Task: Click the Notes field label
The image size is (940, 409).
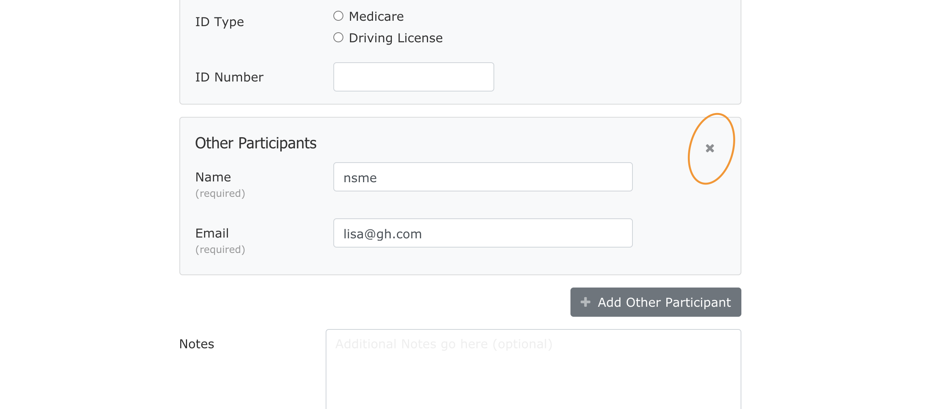Action: coord(197,344)
